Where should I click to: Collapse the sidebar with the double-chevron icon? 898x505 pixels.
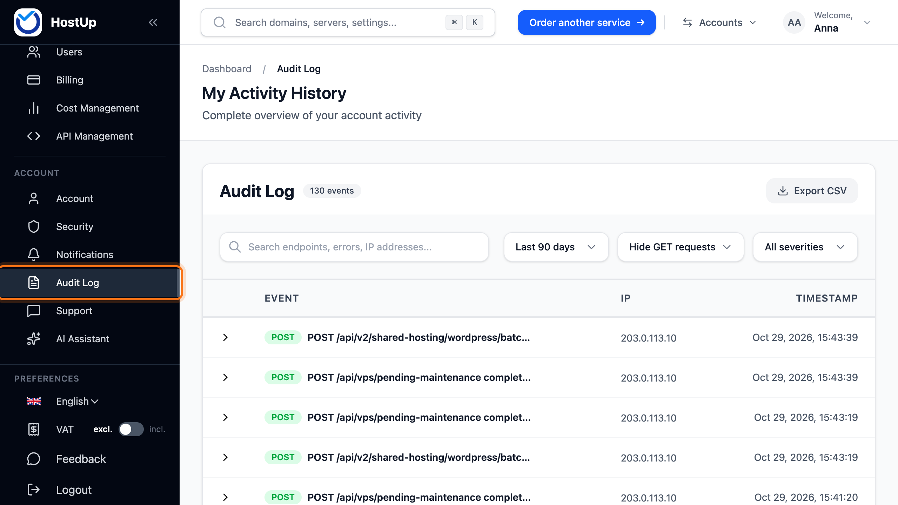[153, 22]
